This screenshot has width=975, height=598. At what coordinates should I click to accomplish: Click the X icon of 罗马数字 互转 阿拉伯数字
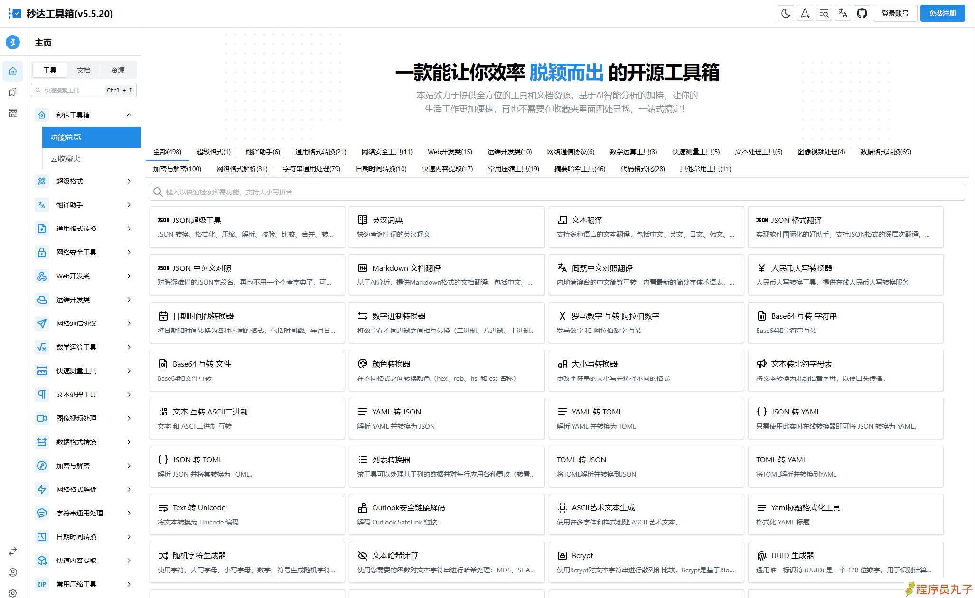(562, 316)
